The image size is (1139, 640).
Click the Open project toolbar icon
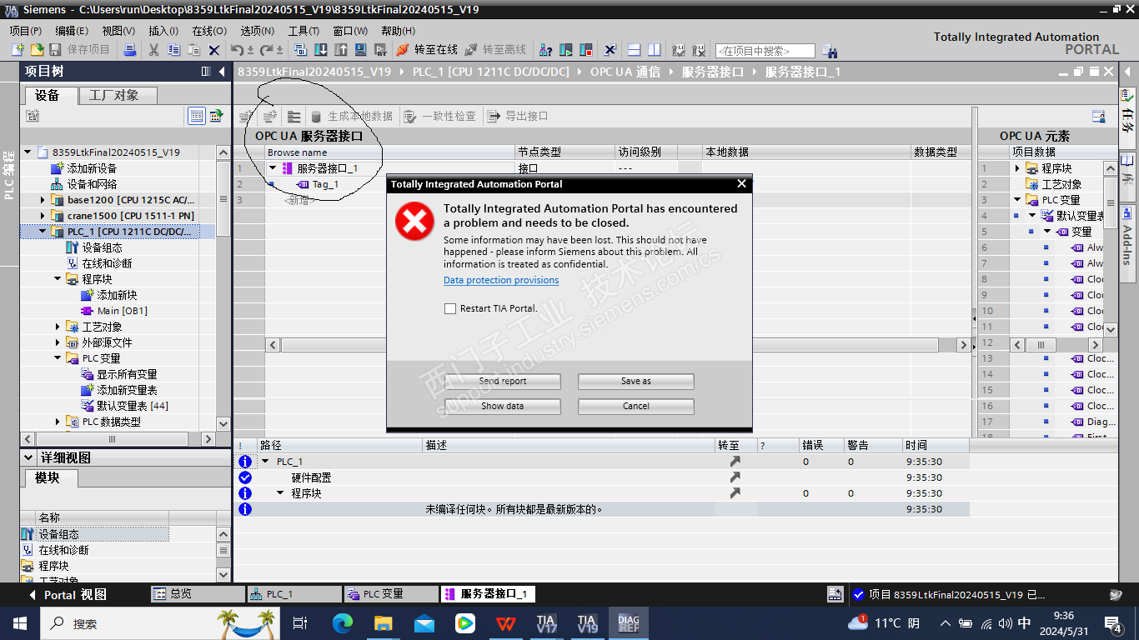(37, 50)
